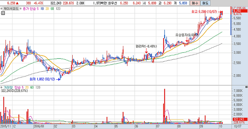Click the 최우선 best quote label
The height and width of the screenshot is (129, 248).
(112, 3)
